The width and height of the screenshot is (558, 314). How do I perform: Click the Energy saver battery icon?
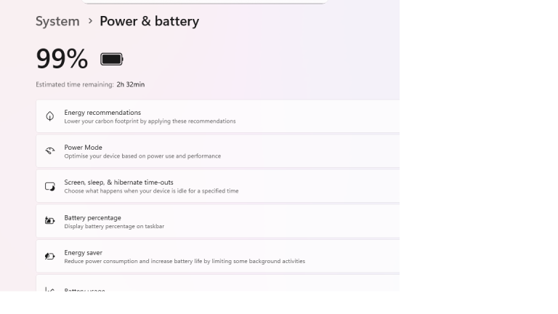[x=50, y=256]
